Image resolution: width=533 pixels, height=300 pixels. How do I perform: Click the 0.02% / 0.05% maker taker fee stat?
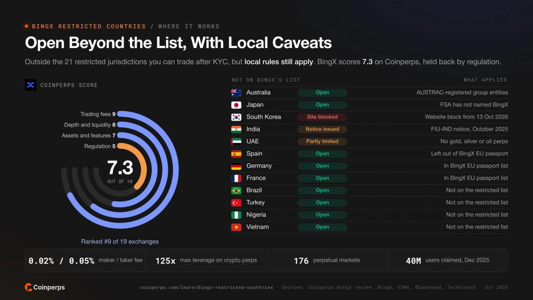coord(85,260)
